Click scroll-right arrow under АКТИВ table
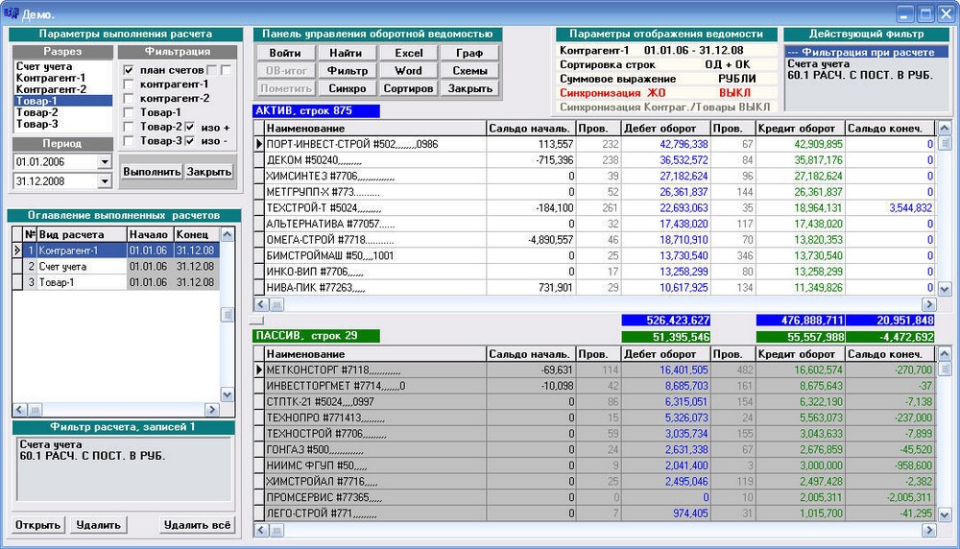This screenshot has height=549, width=960. (x=928, y=304)
